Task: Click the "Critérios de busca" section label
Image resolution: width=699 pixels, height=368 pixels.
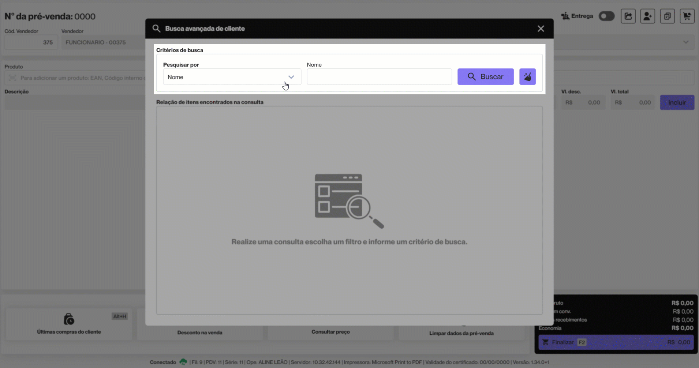Action: click(180, 50)
